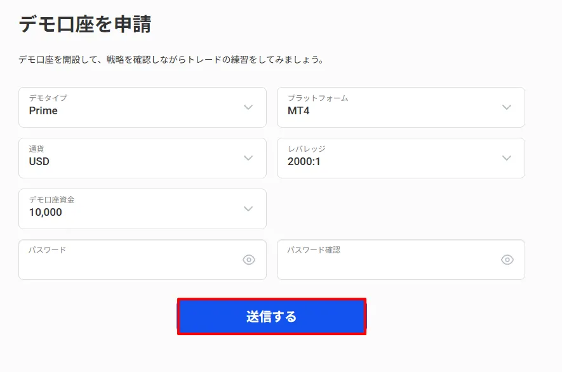Screen dimensions: 562x372
Task: Click the chevron arrow in デモ口座資金 field
Action: pos(248,209)
